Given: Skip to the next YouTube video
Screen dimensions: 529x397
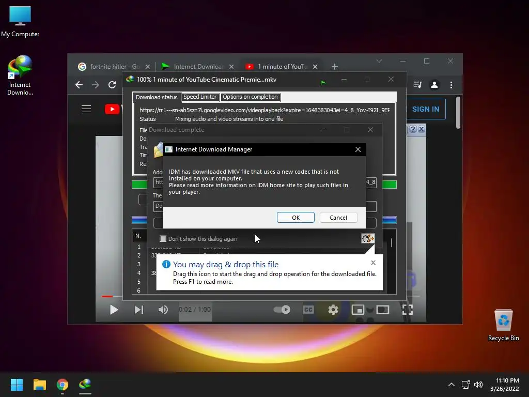Looking at the screenshot, I should pos(138,310).
